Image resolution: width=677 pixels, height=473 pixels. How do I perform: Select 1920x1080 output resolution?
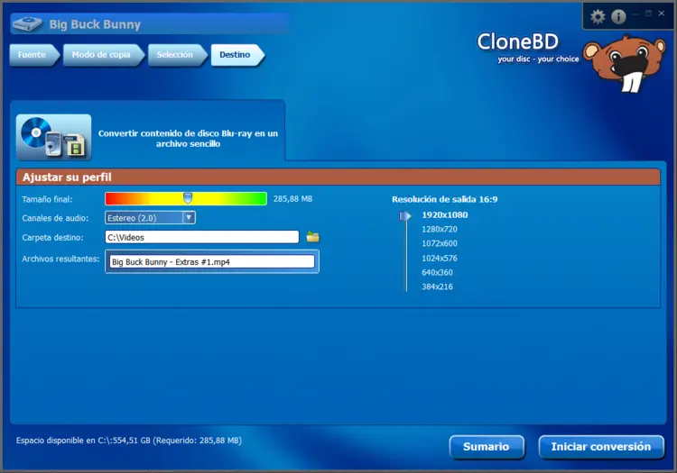point(445,215)
